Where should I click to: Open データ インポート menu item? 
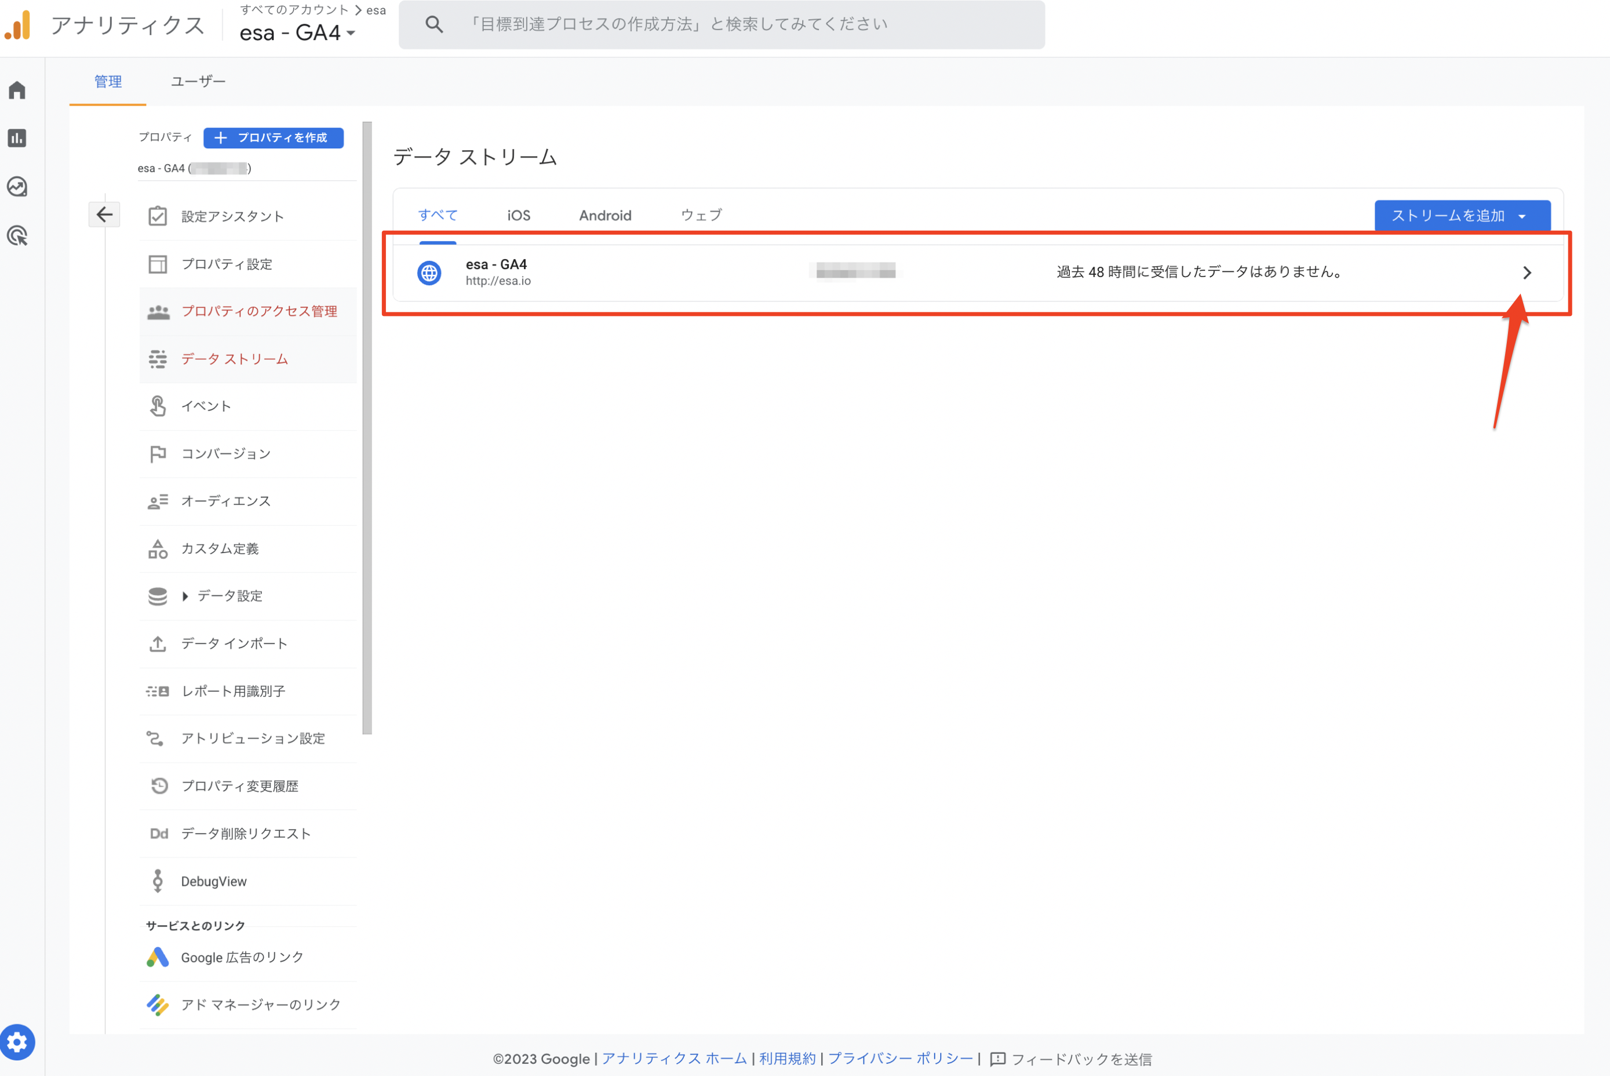[x=247, y=644]
